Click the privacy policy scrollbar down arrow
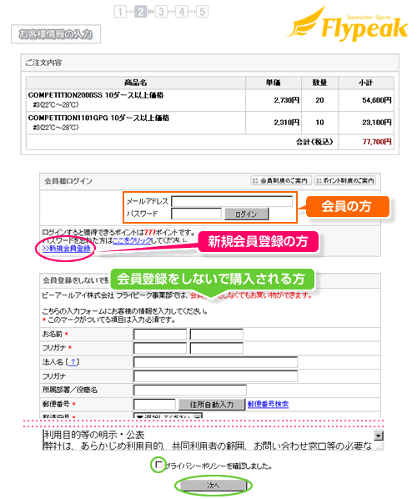This screenshot has width=417, height=499. click(378, 436)
